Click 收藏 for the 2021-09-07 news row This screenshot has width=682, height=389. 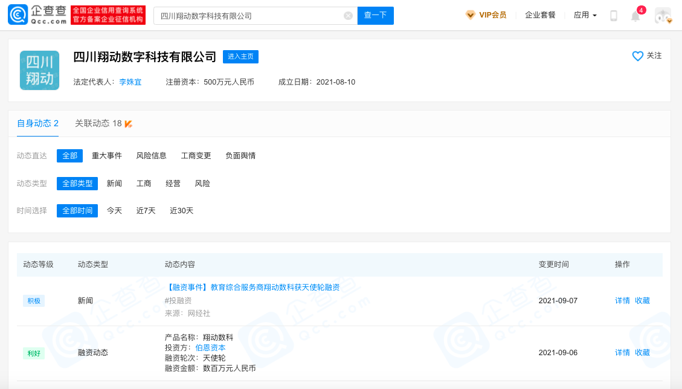642,301
